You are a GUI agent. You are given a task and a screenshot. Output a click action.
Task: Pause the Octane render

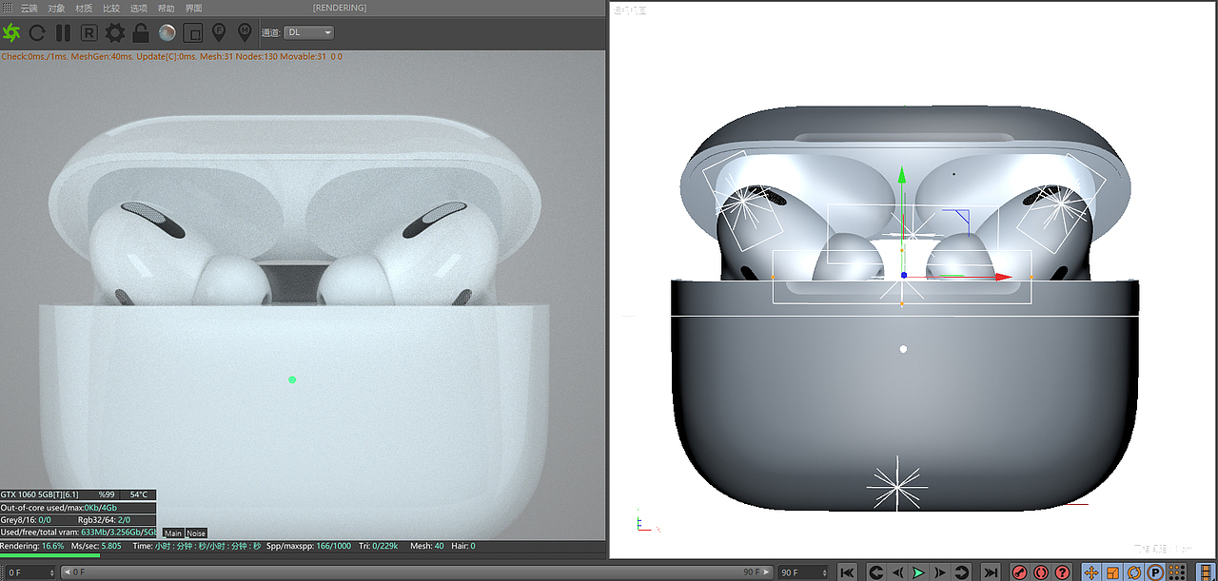click(63, 33)
